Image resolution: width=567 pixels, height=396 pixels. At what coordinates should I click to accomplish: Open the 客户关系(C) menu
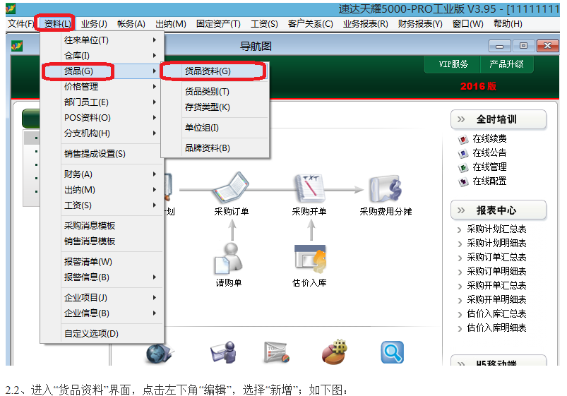[310, 24]
